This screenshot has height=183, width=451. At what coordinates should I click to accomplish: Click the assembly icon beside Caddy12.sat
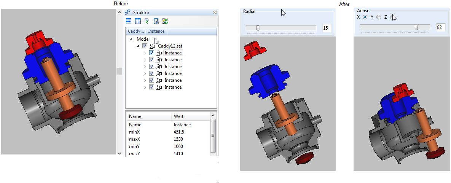153,46
